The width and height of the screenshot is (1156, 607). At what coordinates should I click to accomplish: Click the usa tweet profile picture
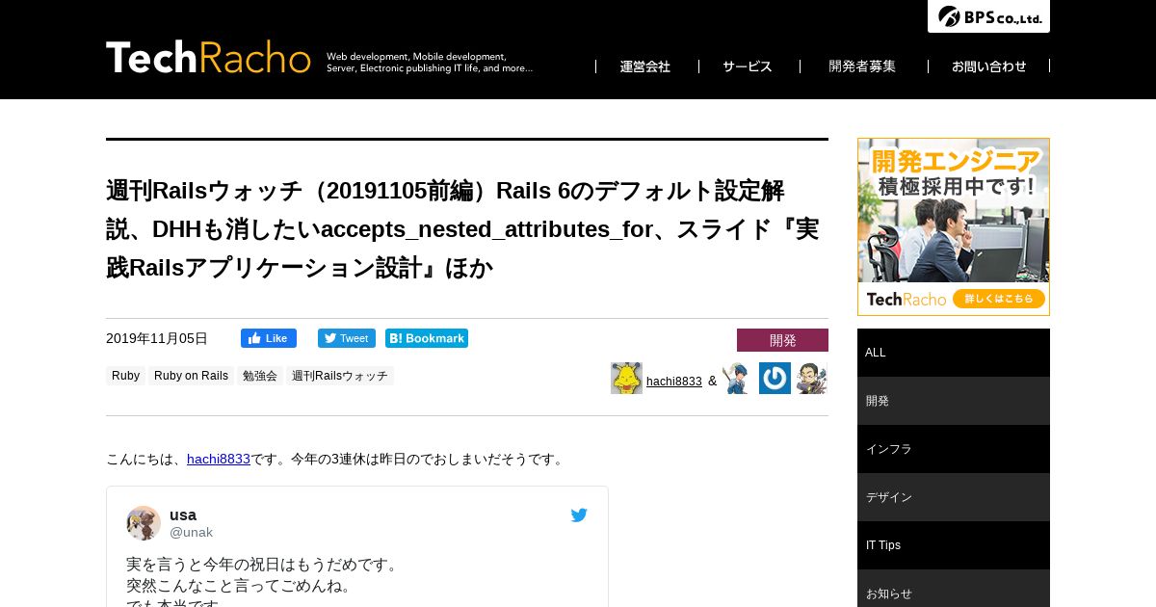144,523
